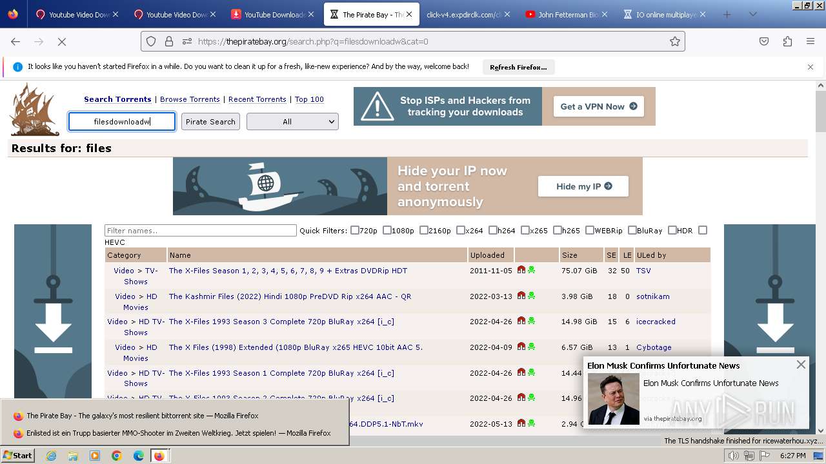Open Internet Explorer from the taskbar
Screen dimensions: 826x464
coord(51,456)
